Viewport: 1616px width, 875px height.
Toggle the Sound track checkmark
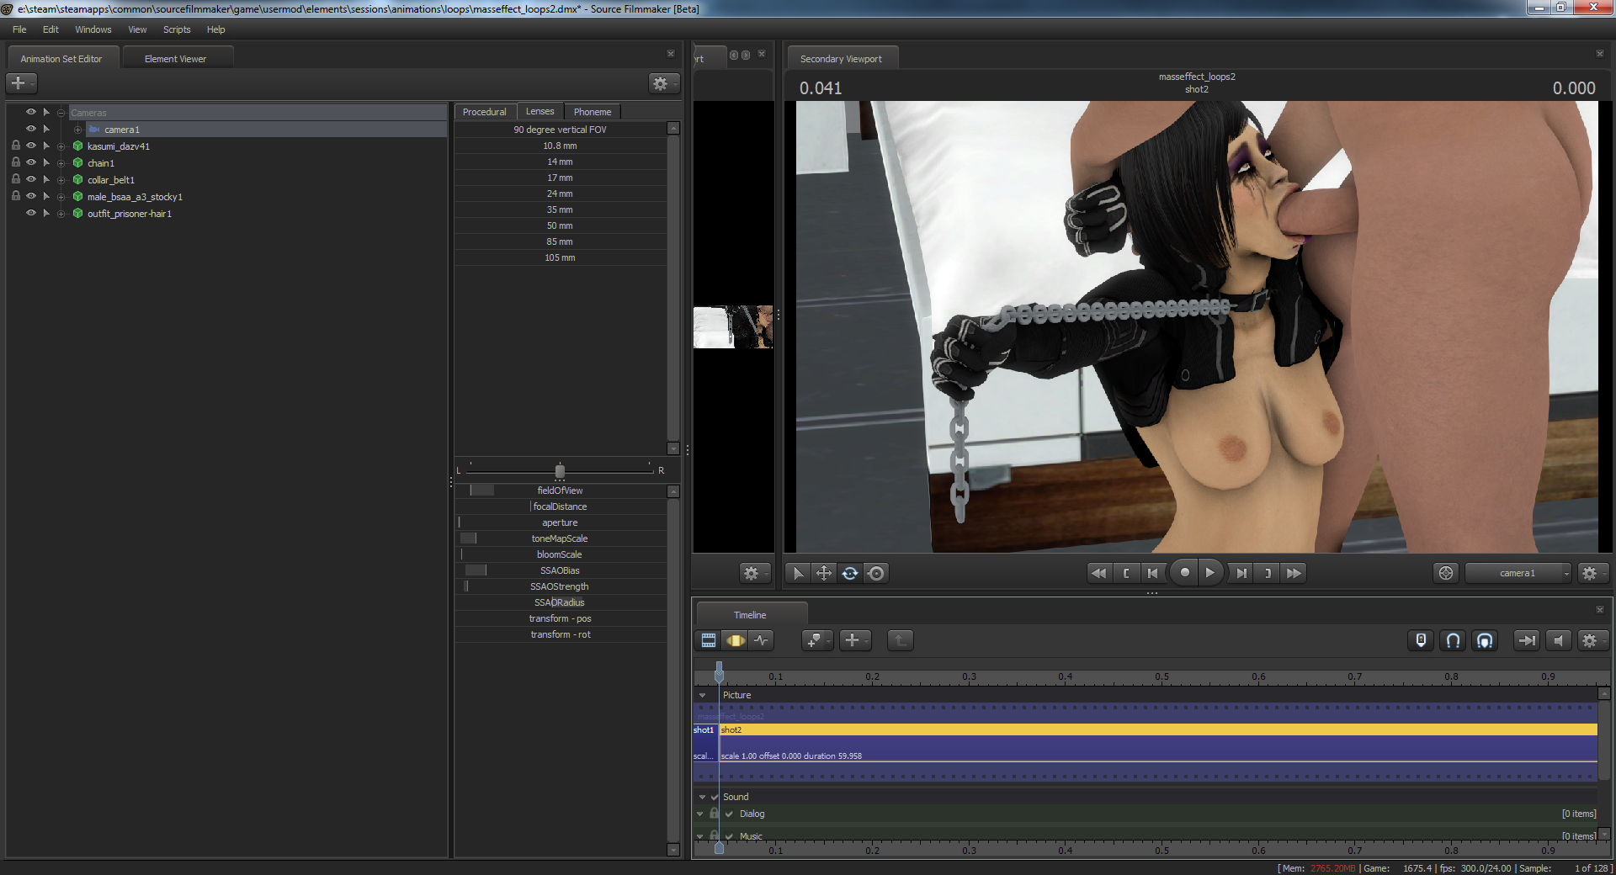715,797
